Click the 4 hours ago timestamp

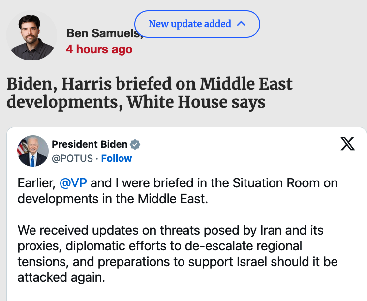99,49
